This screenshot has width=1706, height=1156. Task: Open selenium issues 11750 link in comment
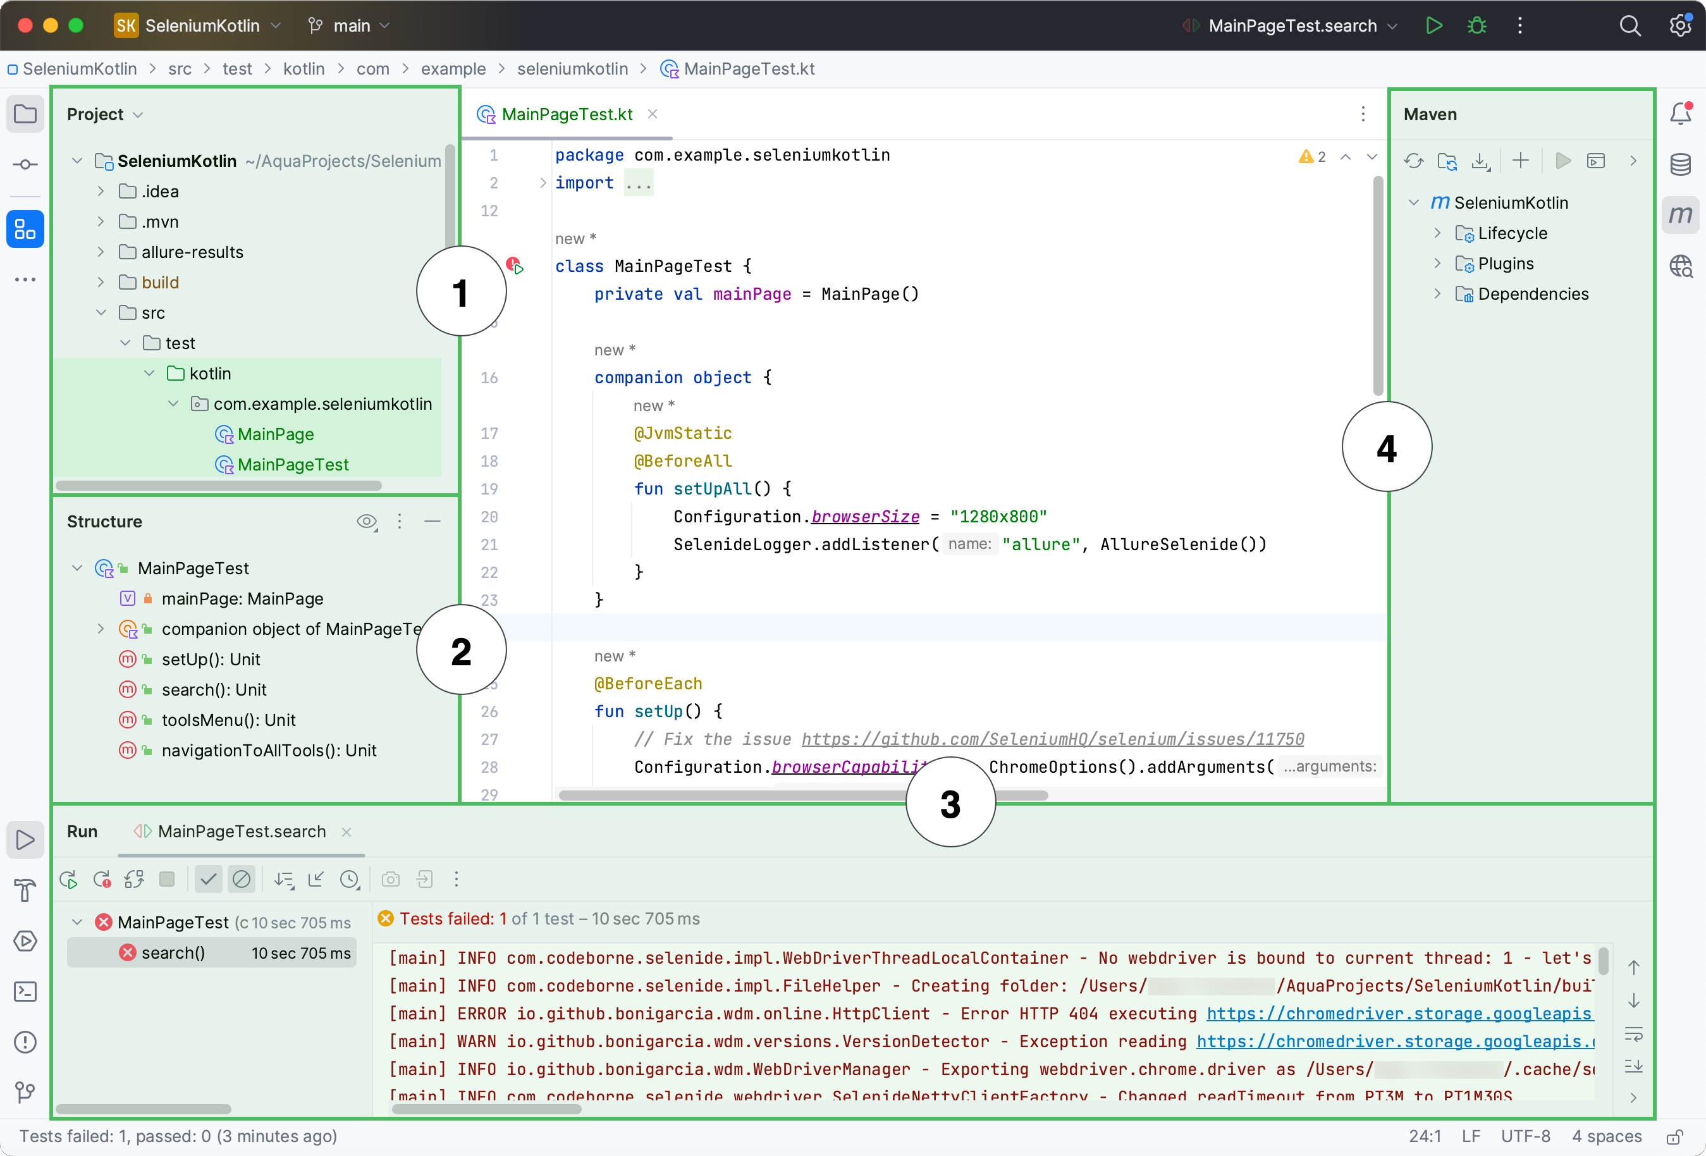click(1053, 739)
